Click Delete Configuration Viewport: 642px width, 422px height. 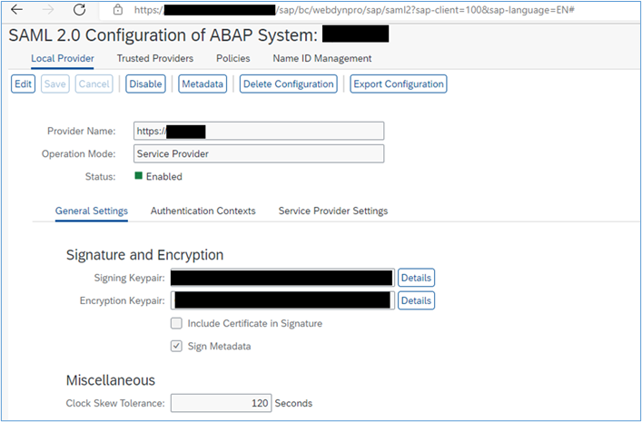click(289, 83)
